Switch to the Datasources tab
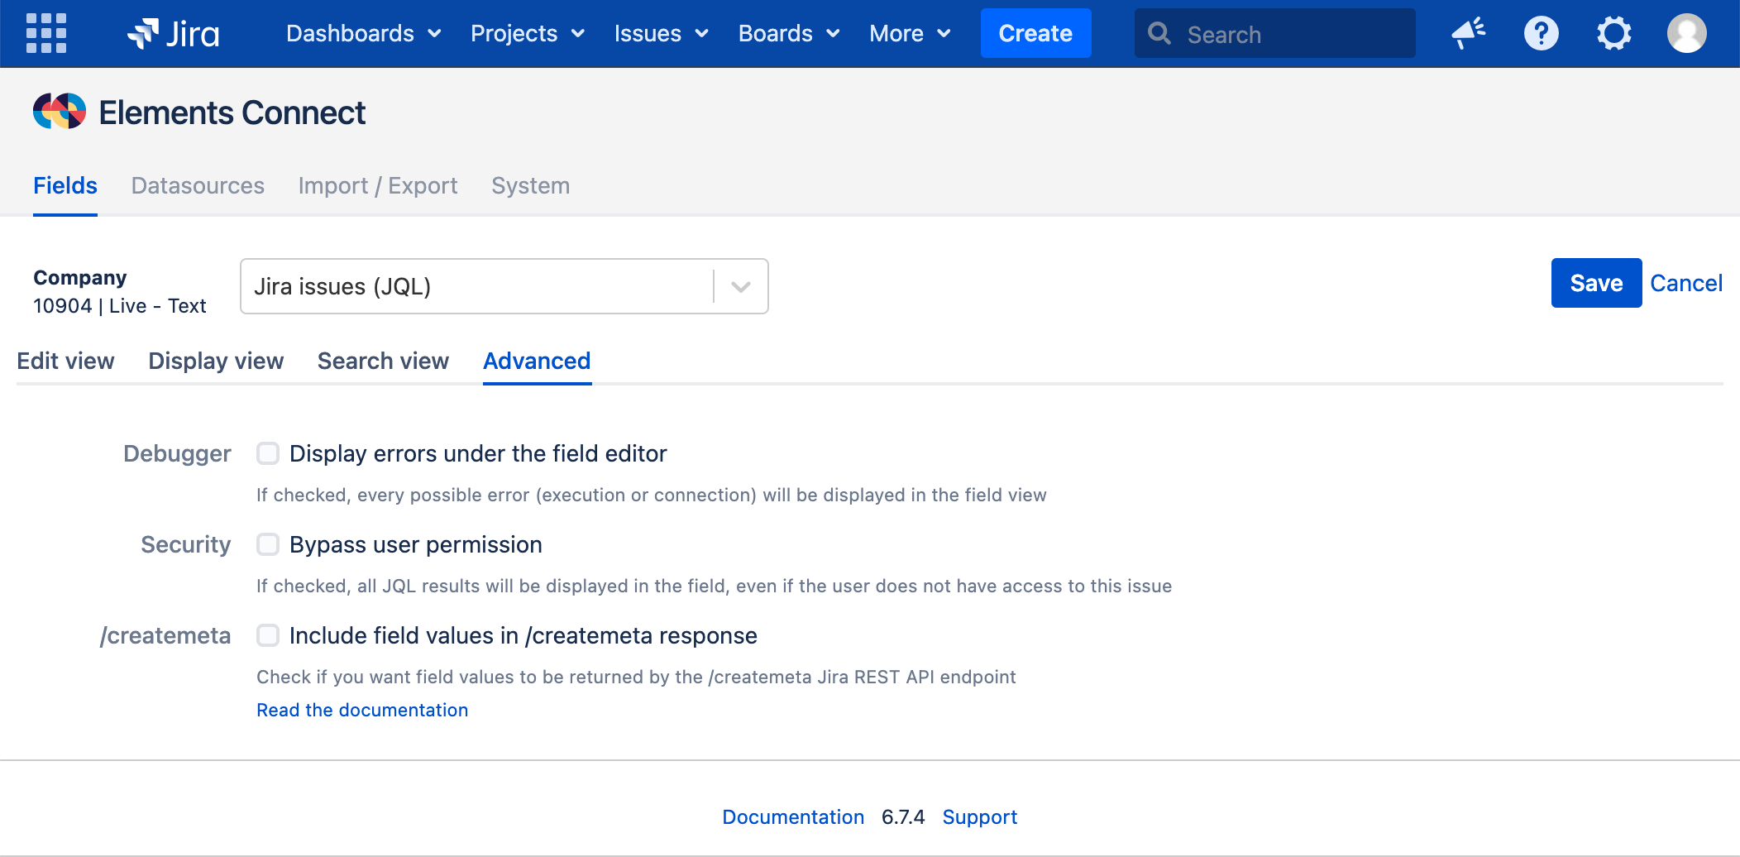Viewport: 1740px width, 857px height. 198,185
